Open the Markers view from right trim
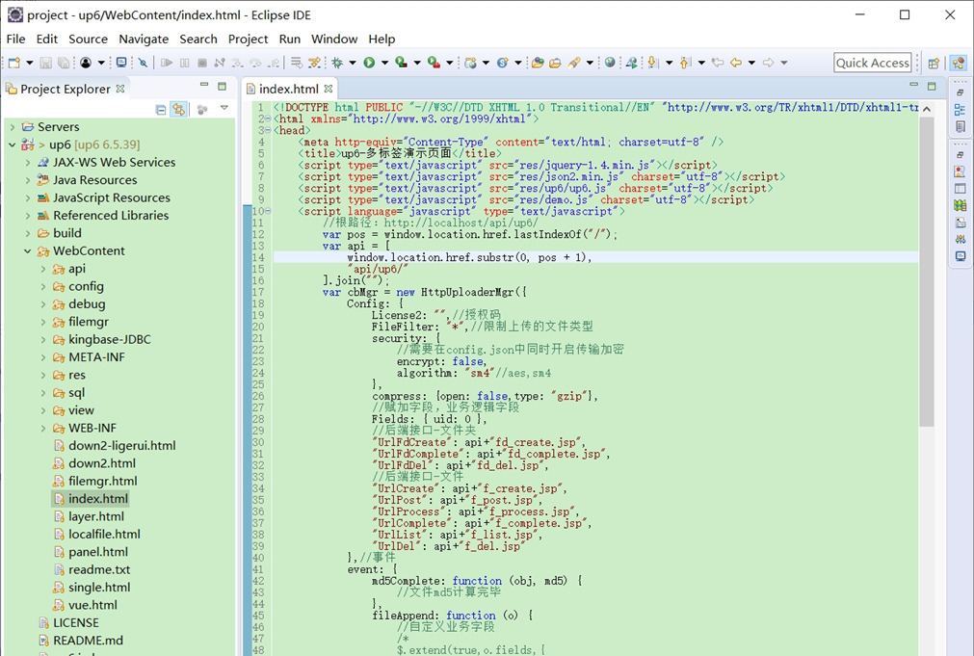974x656 pixels. click(960, 171)
